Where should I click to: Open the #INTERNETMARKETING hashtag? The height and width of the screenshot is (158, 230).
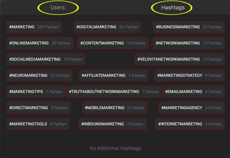pyautogui.click(x=190, y=124)
